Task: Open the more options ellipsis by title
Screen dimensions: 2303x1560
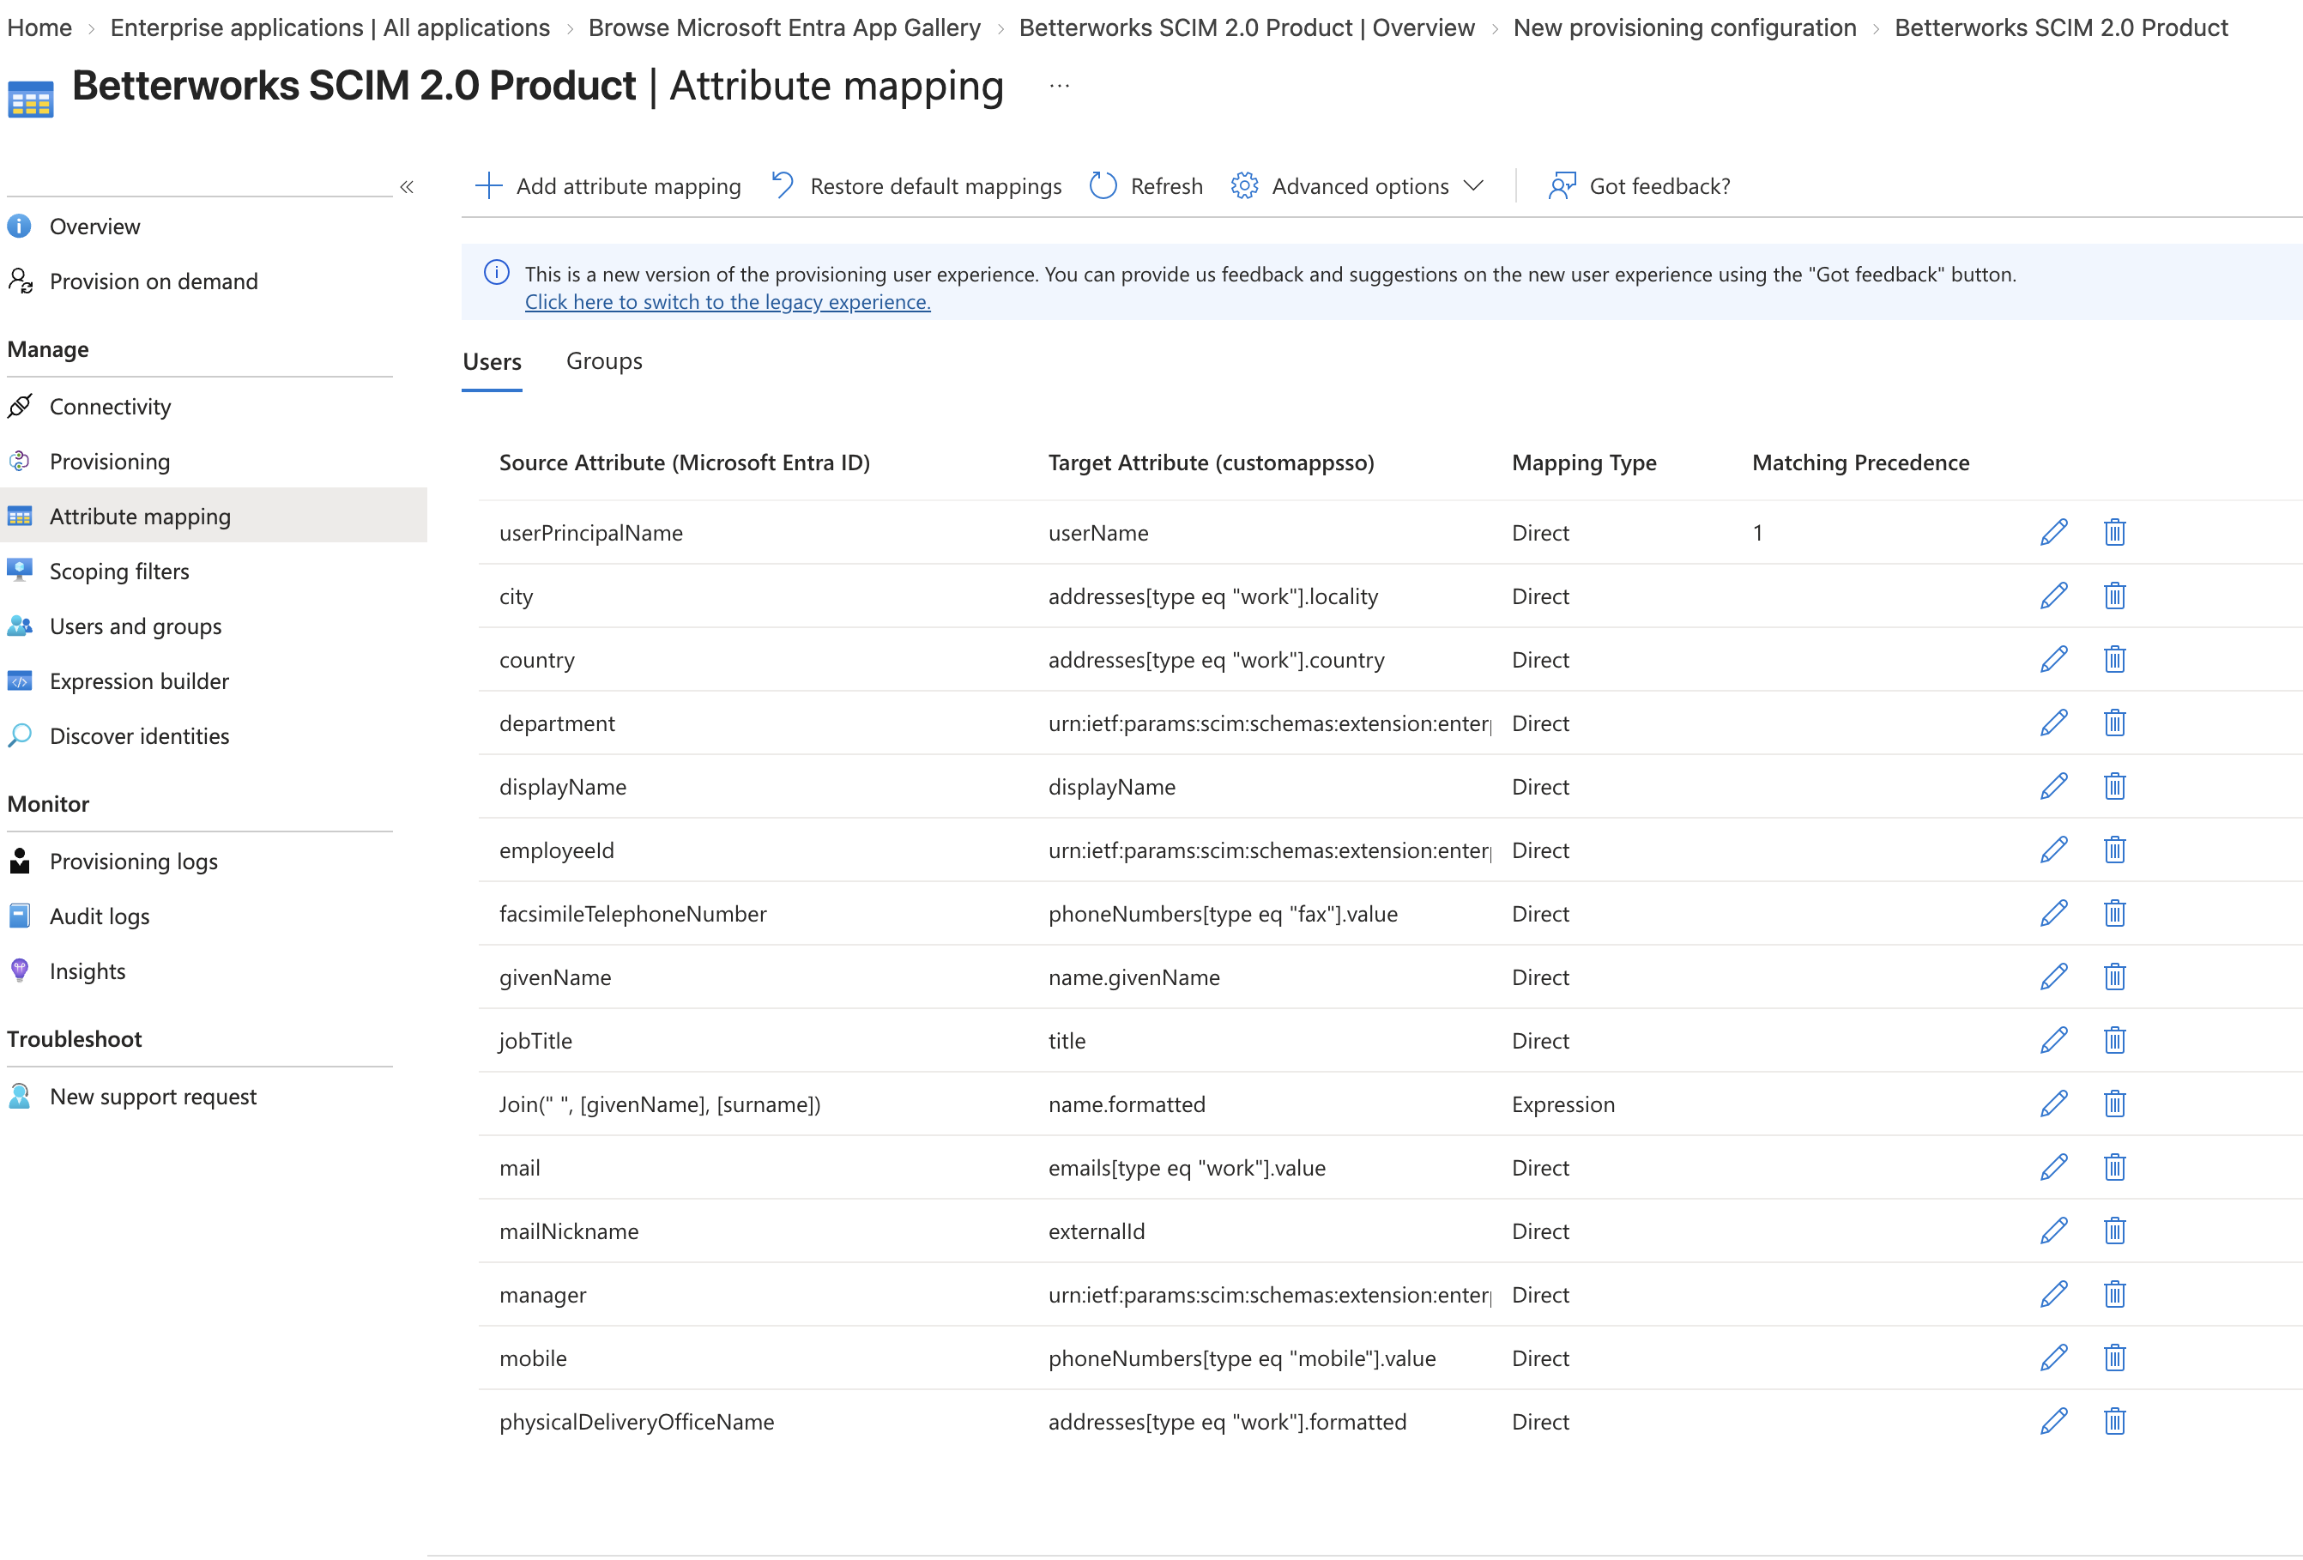Action: coord(1060,86)
